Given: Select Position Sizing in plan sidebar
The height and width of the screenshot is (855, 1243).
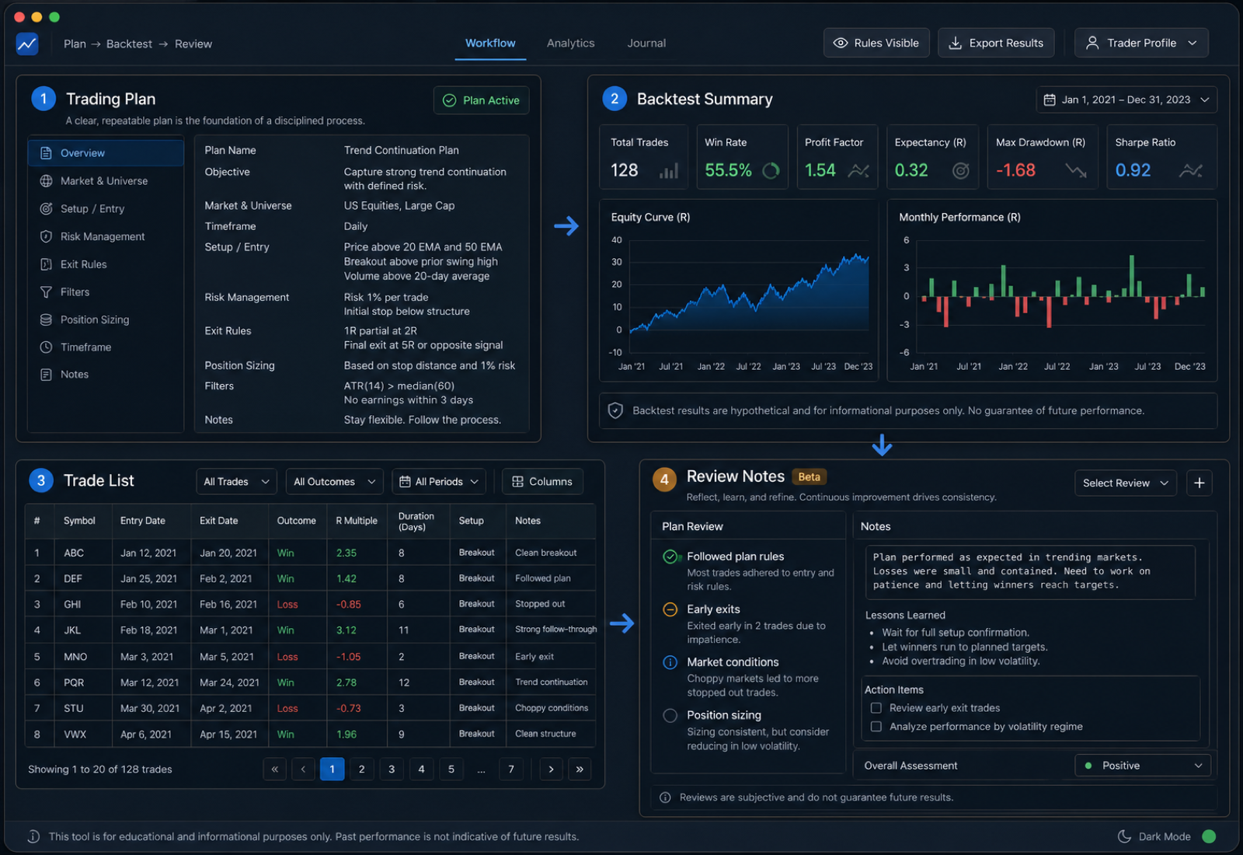Looking at the screenshot, I should pos(106,319).
